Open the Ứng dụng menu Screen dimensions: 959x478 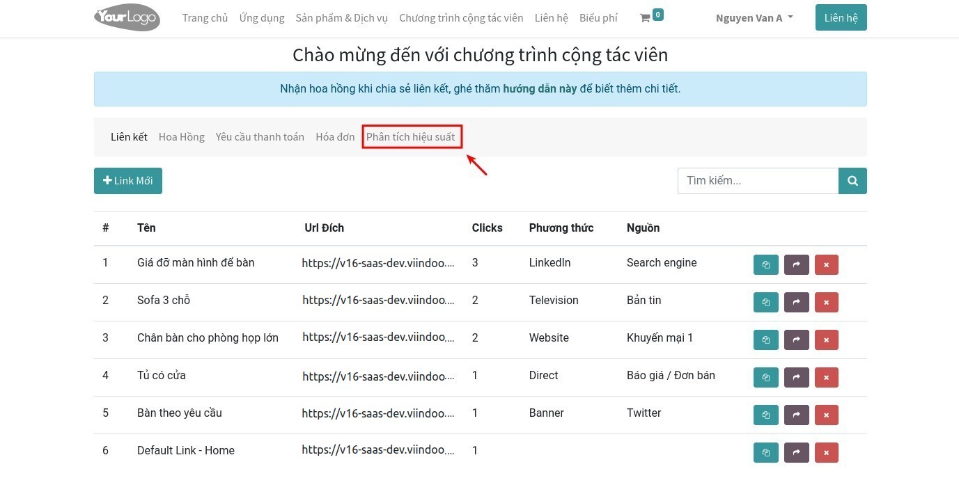click(262, 18)
